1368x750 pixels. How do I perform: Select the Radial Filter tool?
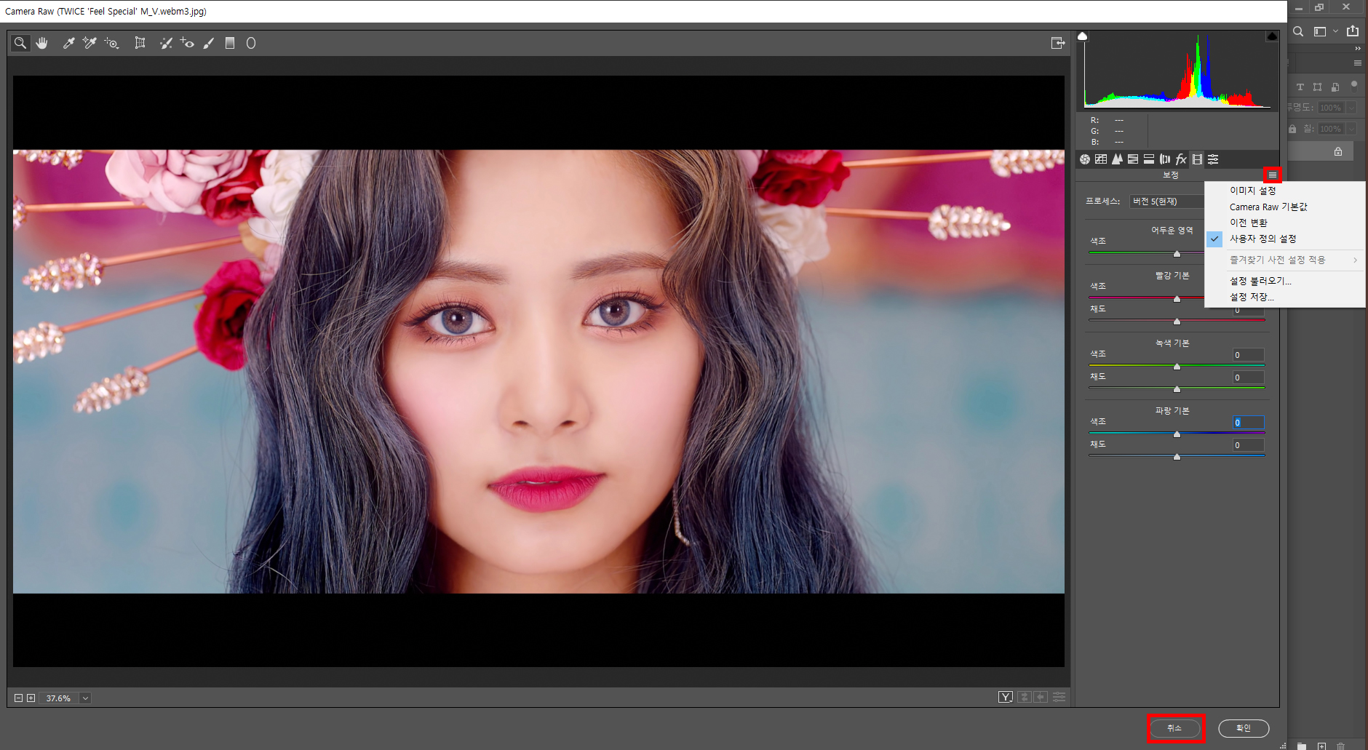click(251, 43)
